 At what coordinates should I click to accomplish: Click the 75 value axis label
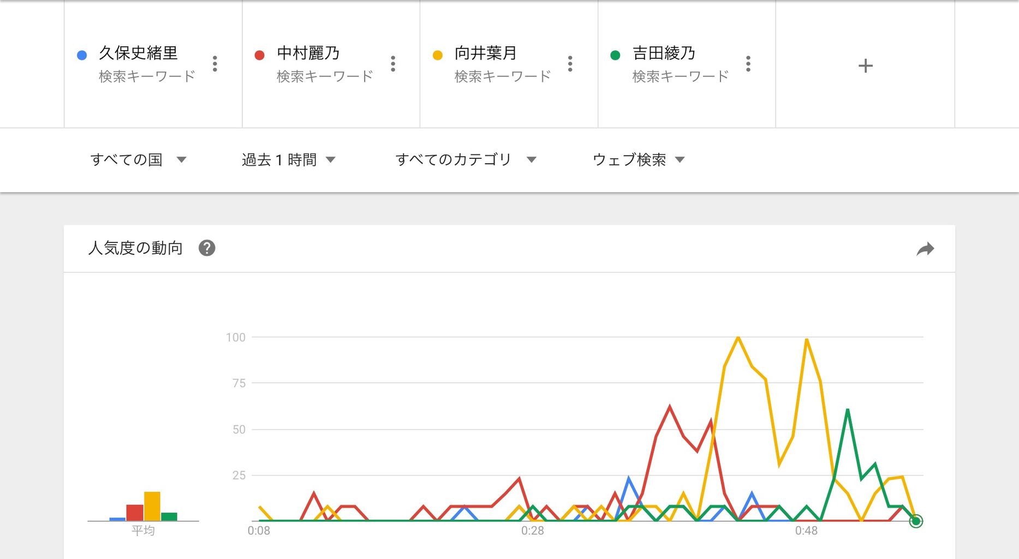(239, 383)
